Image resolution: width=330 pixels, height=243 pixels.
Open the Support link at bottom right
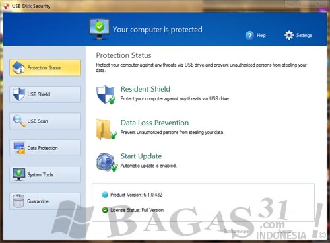(285, 231)
